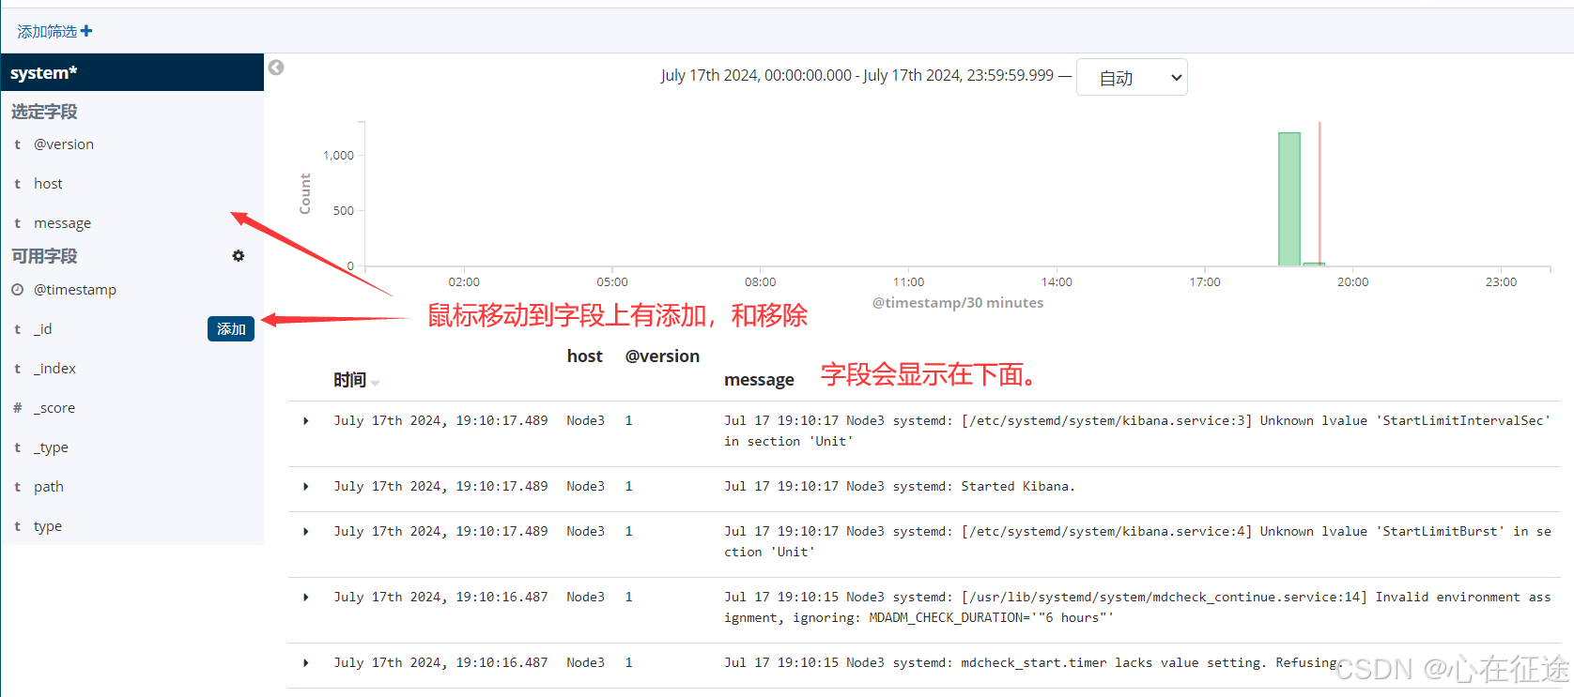This screenshot has width=1574, height=697.
Task: Expand the mdcheck_start.timer log row
Action: pos(306,663)
